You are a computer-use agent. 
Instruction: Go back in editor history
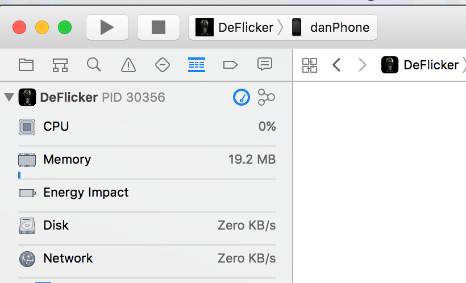tap(336, 65)
